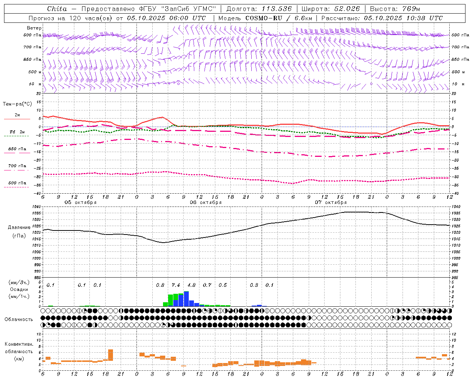Click the precipitation total "0.7"
This screenshot has height=377, width=471.
tap(207, 285)
